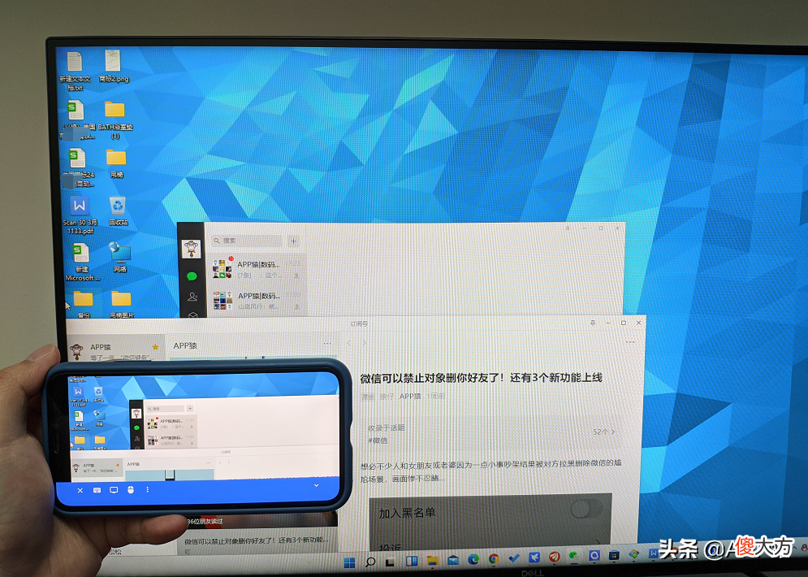Open three-dot menu beside APP猿 header on monitor
Screen dimensions: 808x577
click(327, 344)
